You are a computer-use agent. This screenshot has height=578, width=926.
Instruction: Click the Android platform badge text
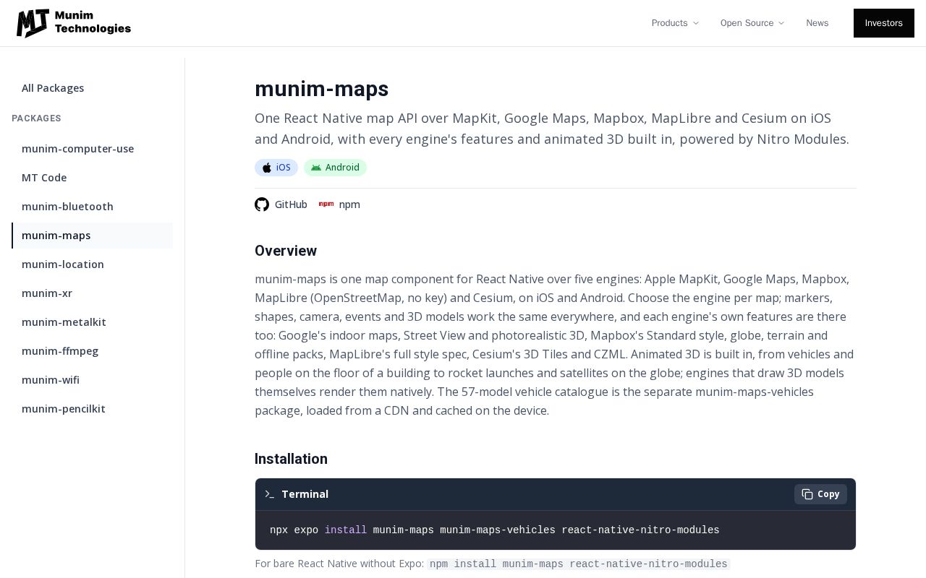[342, 168]
